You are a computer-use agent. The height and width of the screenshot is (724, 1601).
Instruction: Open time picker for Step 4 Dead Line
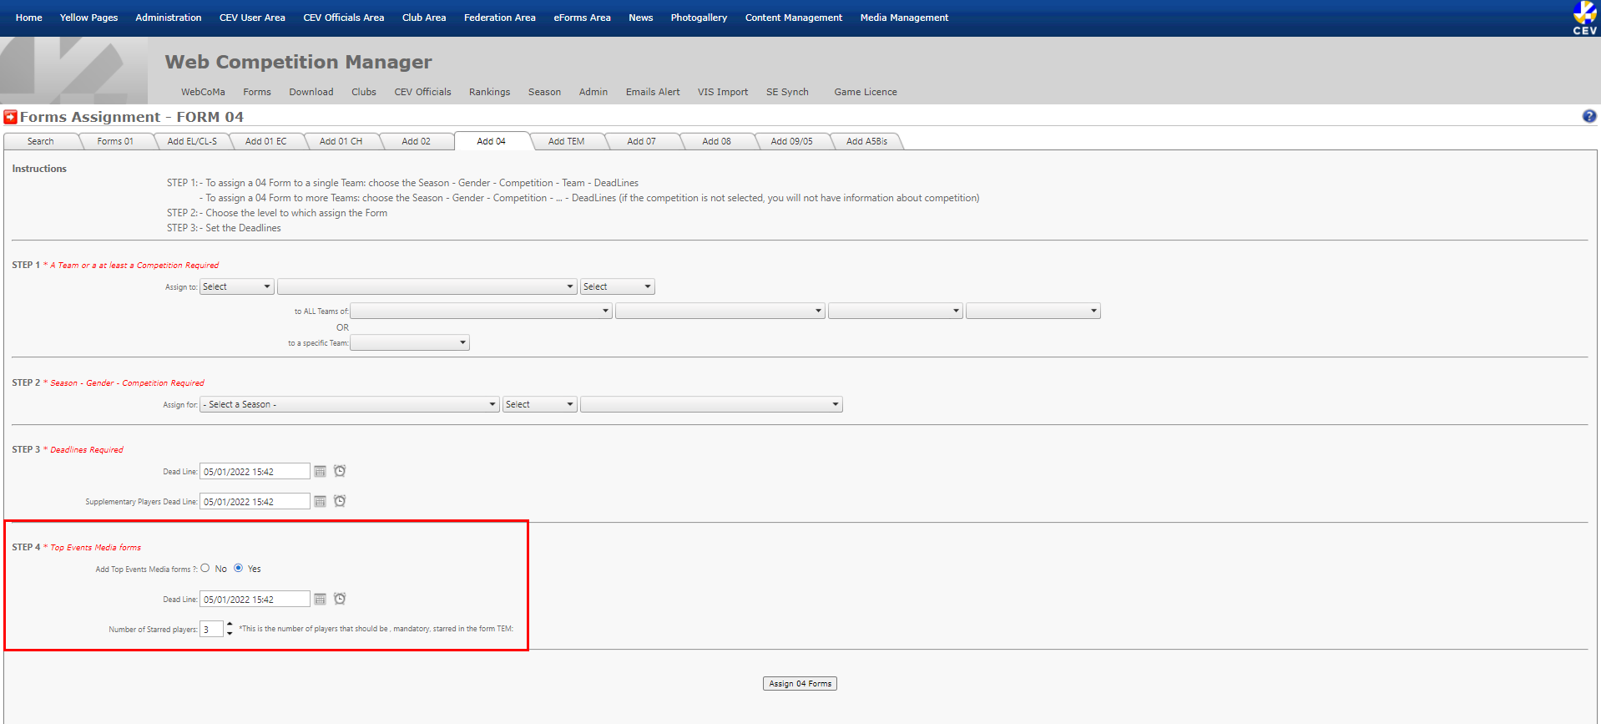point(340,599)
